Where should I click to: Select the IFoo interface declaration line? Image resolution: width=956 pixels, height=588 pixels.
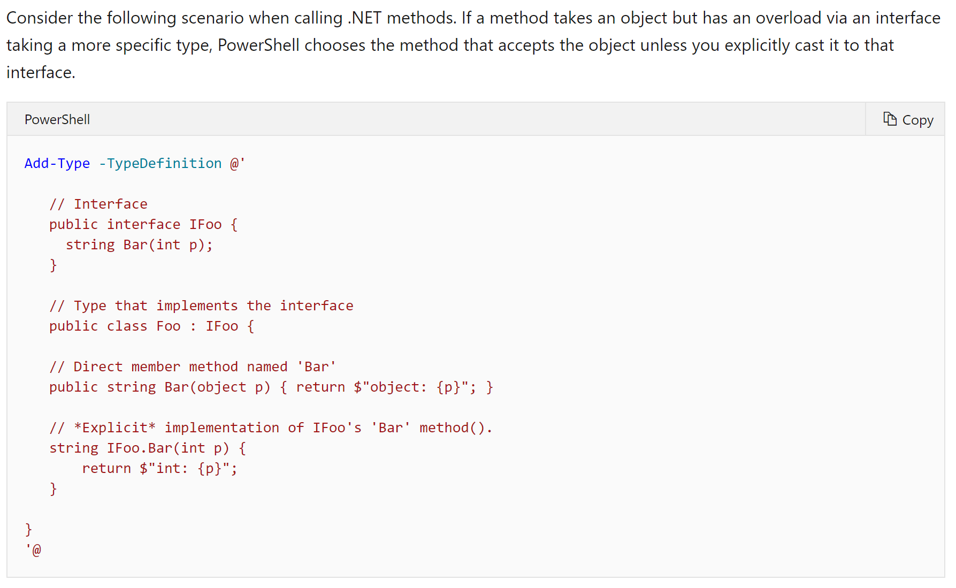(x=143, y=224)
